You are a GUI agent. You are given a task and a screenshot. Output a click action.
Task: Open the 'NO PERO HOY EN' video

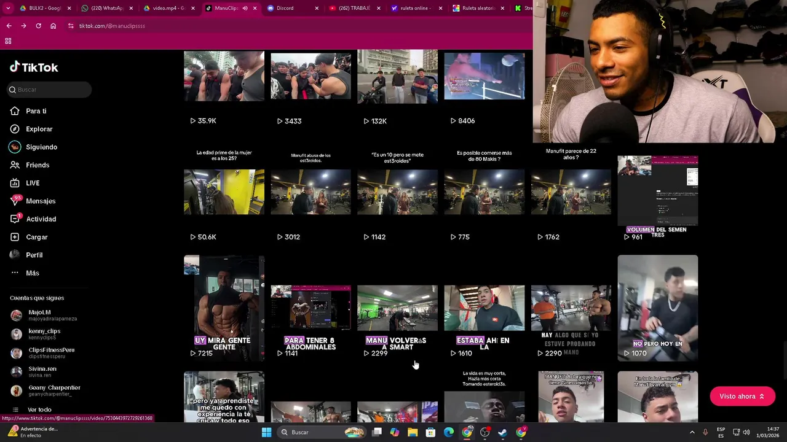(x=657, y=308)
